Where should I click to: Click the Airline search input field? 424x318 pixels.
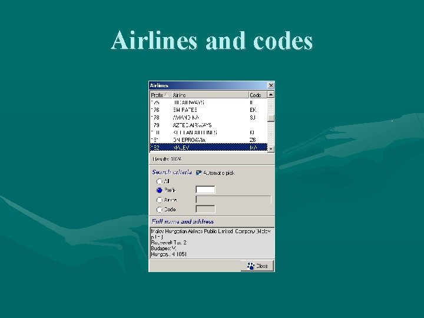click(x=233, y=200)
